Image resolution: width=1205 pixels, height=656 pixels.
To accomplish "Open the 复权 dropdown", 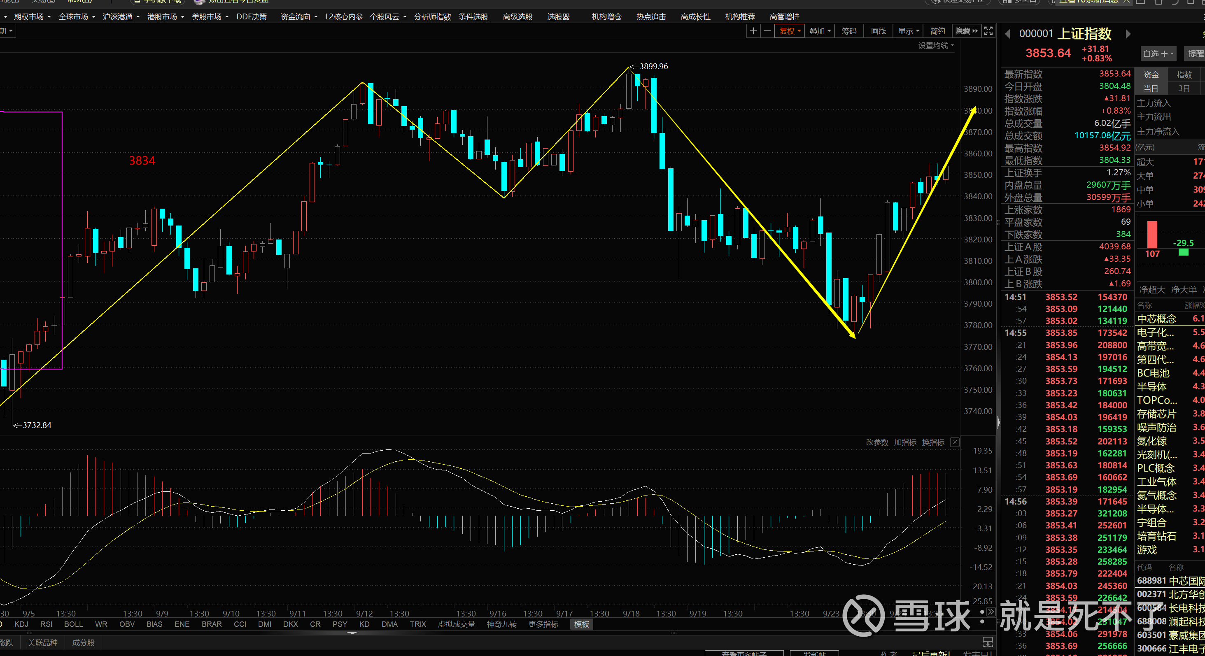I will 790,31.
